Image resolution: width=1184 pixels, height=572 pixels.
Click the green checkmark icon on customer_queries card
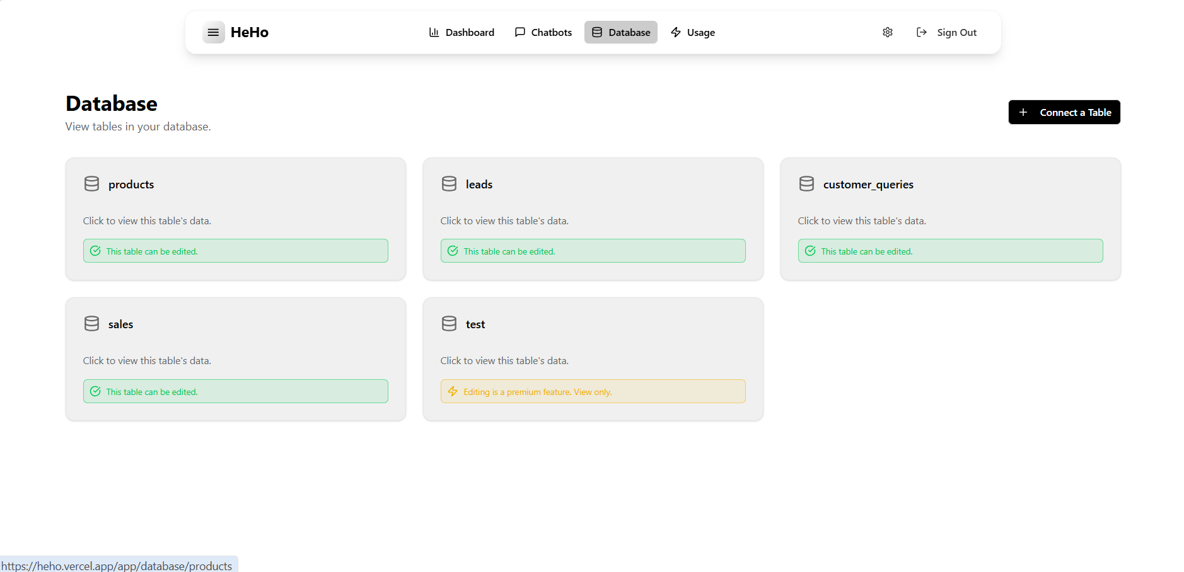tap(810, 251)
